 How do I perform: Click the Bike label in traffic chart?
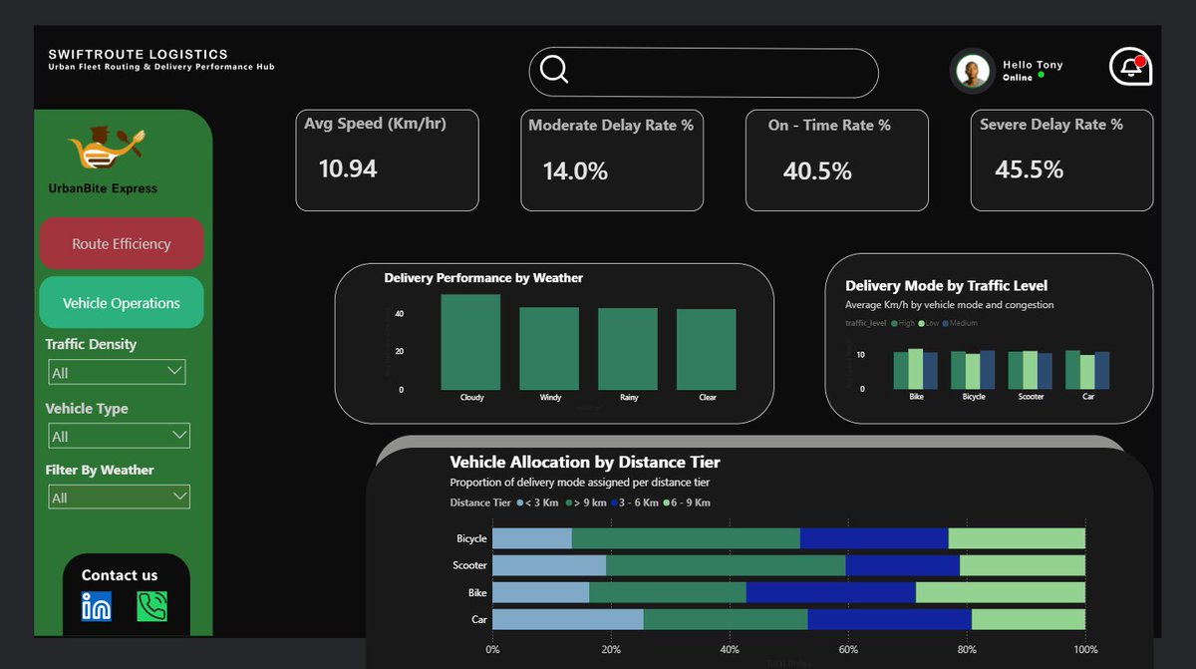coord(916,397)
